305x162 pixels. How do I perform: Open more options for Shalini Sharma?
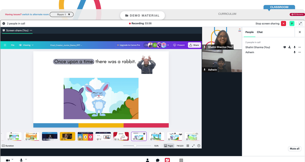300,47
